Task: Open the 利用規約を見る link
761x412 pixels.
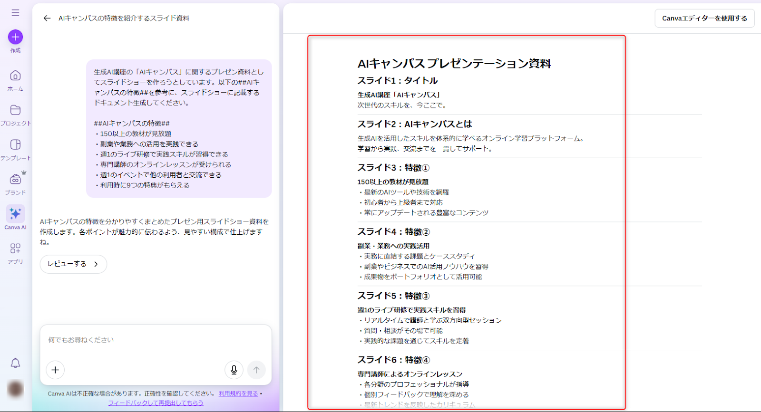Action: click(x=238, y=393)
